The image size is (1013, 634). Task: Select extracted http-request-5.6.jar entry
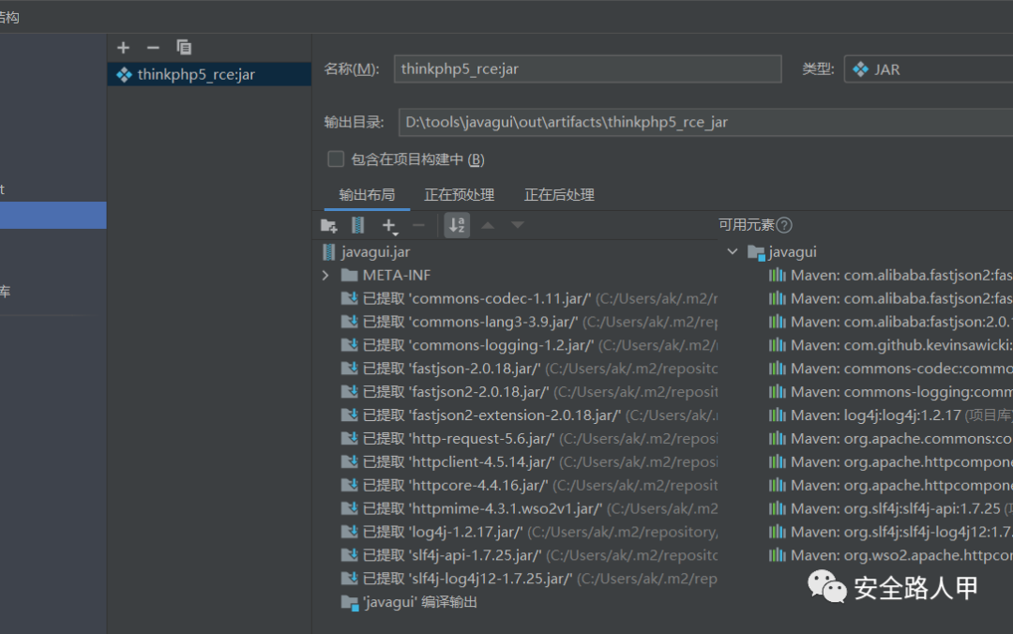click(528, 438)
